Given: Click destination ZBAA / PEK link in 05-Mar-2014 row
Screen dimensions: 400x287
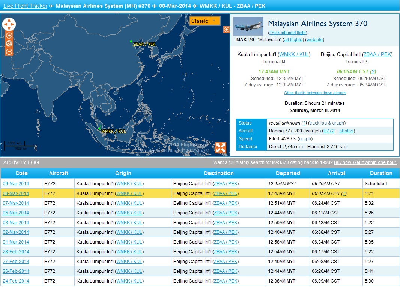Looking at the screenshot, I should pyautogui.click(x=226, y=213).
